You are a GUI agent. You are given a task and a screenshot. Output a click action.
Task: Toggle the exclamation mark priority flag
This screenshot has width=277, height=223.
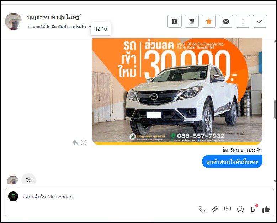tap(243, 21)
